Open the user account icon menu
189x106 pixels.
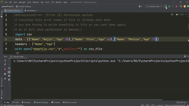140,6
